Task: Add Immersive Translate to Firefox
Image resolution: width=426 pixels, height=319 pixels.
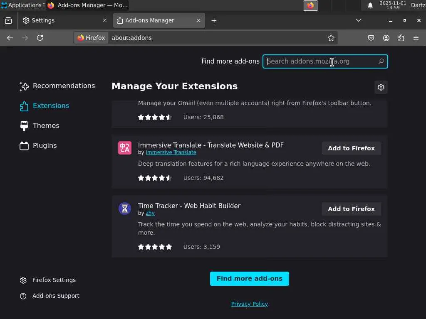Action: pyautogui.click(x=351, y=148)
